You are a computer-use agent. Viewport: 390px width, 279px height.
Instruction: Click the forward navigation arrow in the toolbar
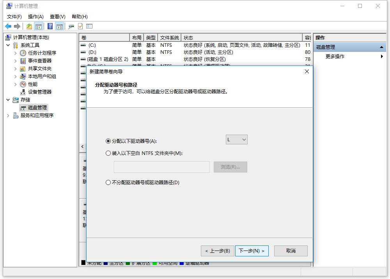(17, 26)
